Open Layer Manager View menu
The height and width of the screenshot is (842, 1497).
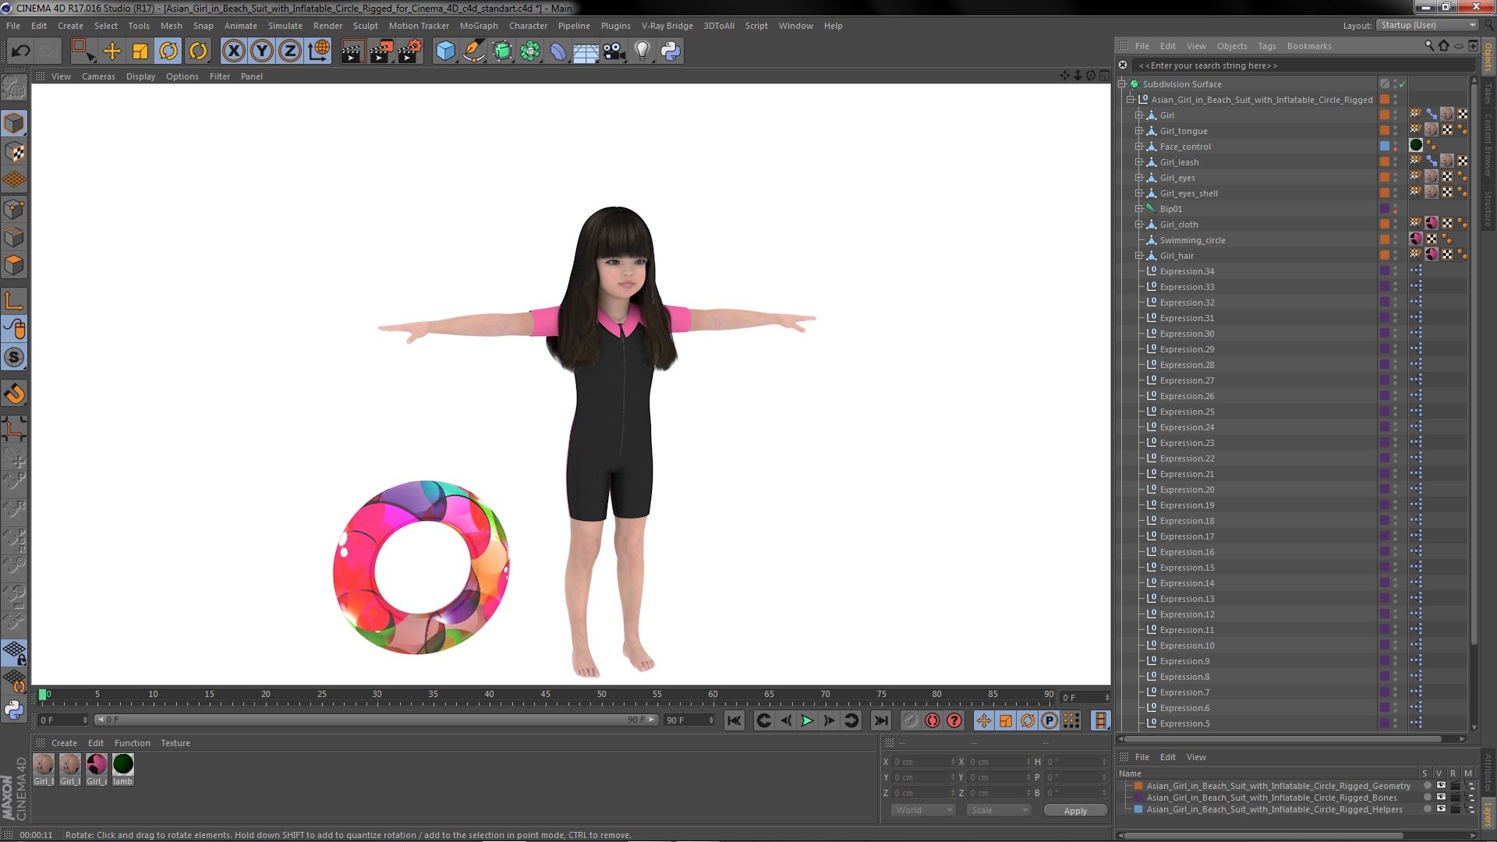[1196, 757]
